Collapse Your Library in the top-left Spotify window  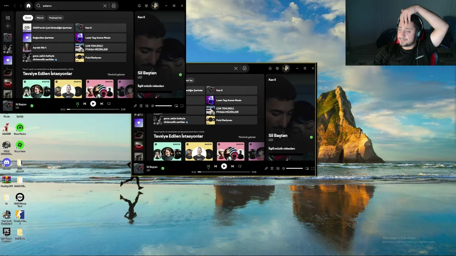[x=8, y=18]
